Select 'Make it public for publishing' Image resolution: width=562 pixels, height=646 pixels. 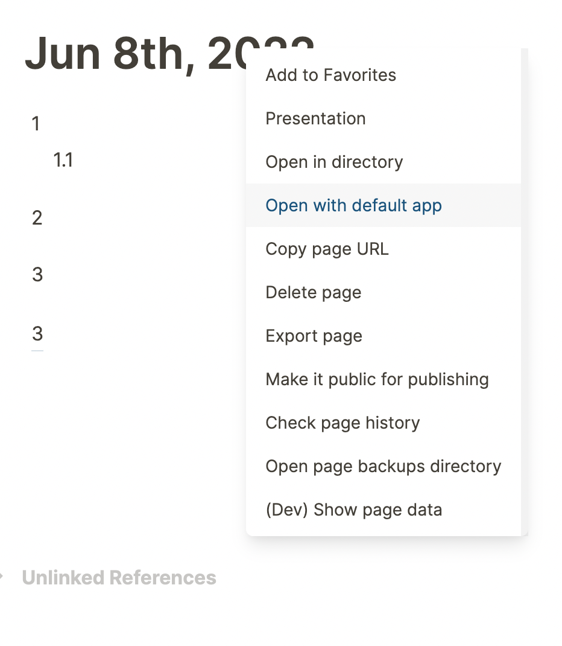click(377, 379)
